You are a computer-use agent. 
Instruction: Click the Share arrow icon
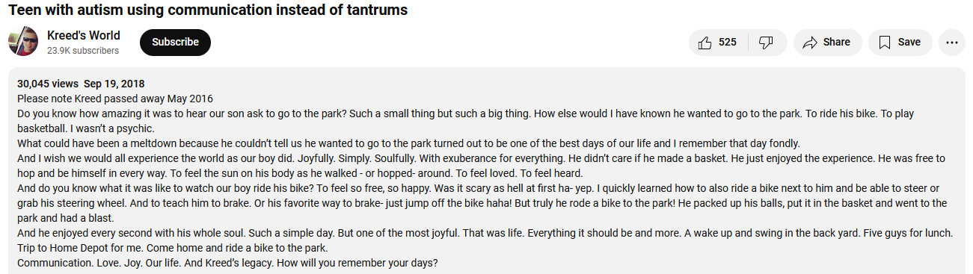point(809,43)
